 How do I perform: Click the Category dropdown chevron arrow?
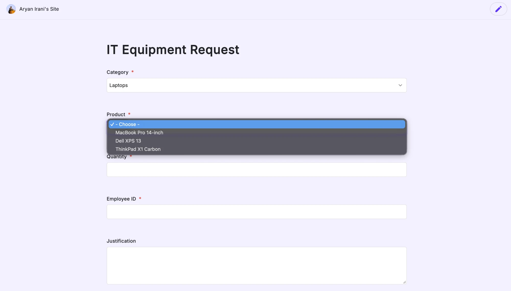click(x=400, y=85)
